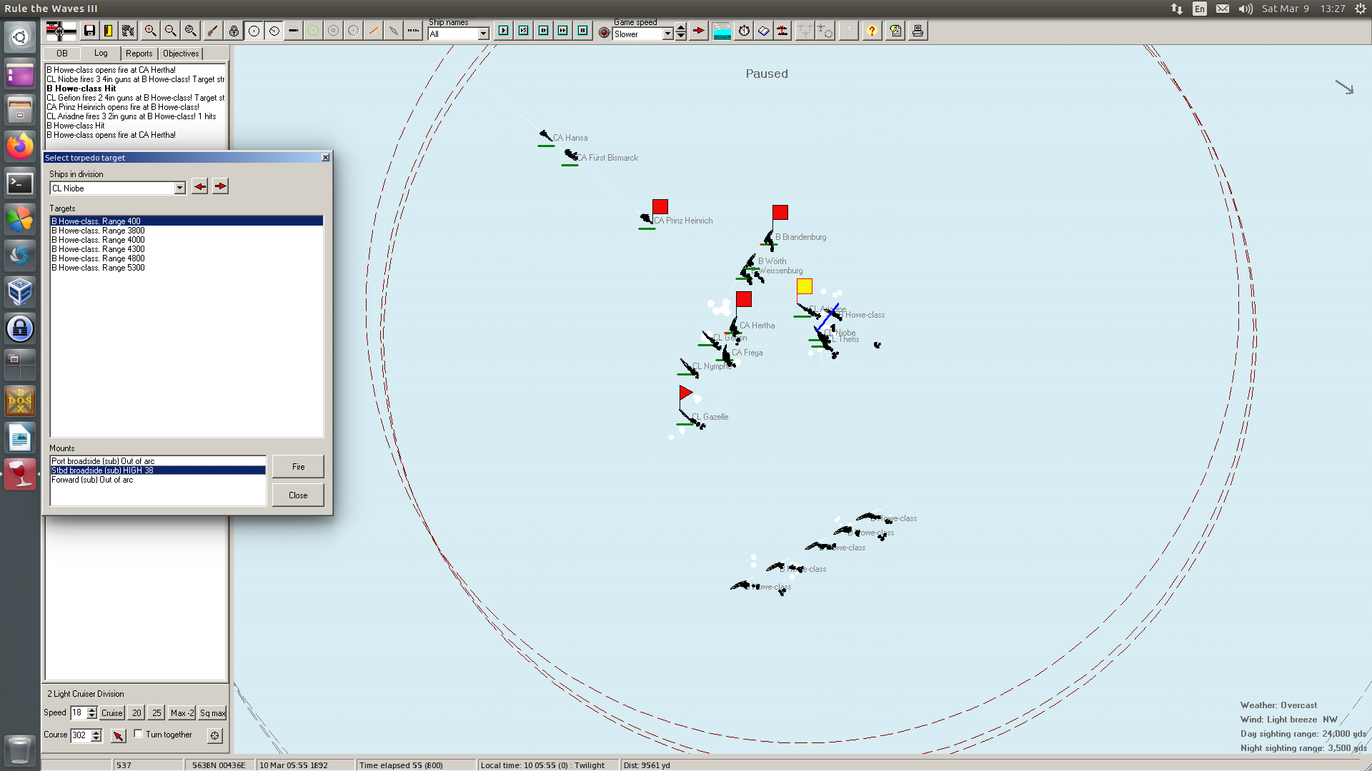
Task: Select next ship with right red arrow
Action: point(220,186)
